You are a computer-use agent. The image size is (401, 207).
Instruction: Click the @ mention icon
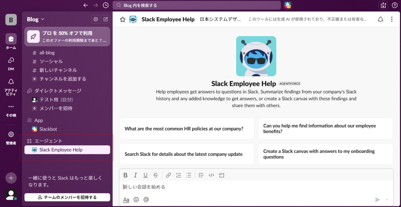coord(146,200)
